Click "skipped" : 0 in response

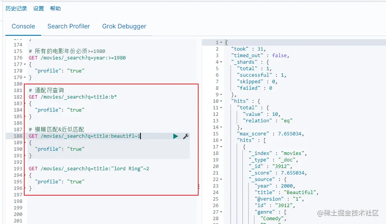(257, 81)
